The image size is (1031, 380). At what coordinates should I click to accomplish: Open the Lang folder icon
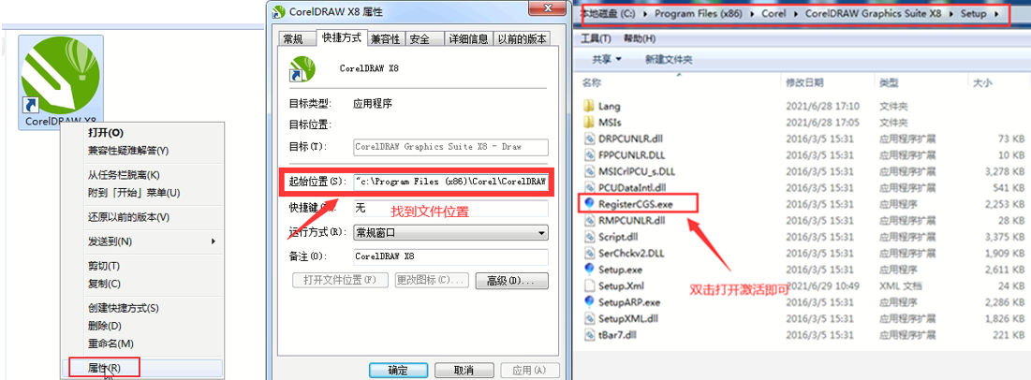tap(588, 105)
